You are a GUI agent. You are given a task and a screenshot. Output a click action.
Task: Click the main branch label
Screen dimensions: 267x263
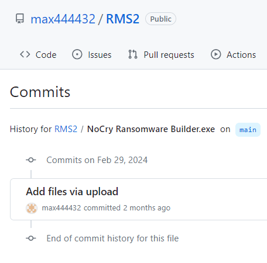[x=248, y=130]
